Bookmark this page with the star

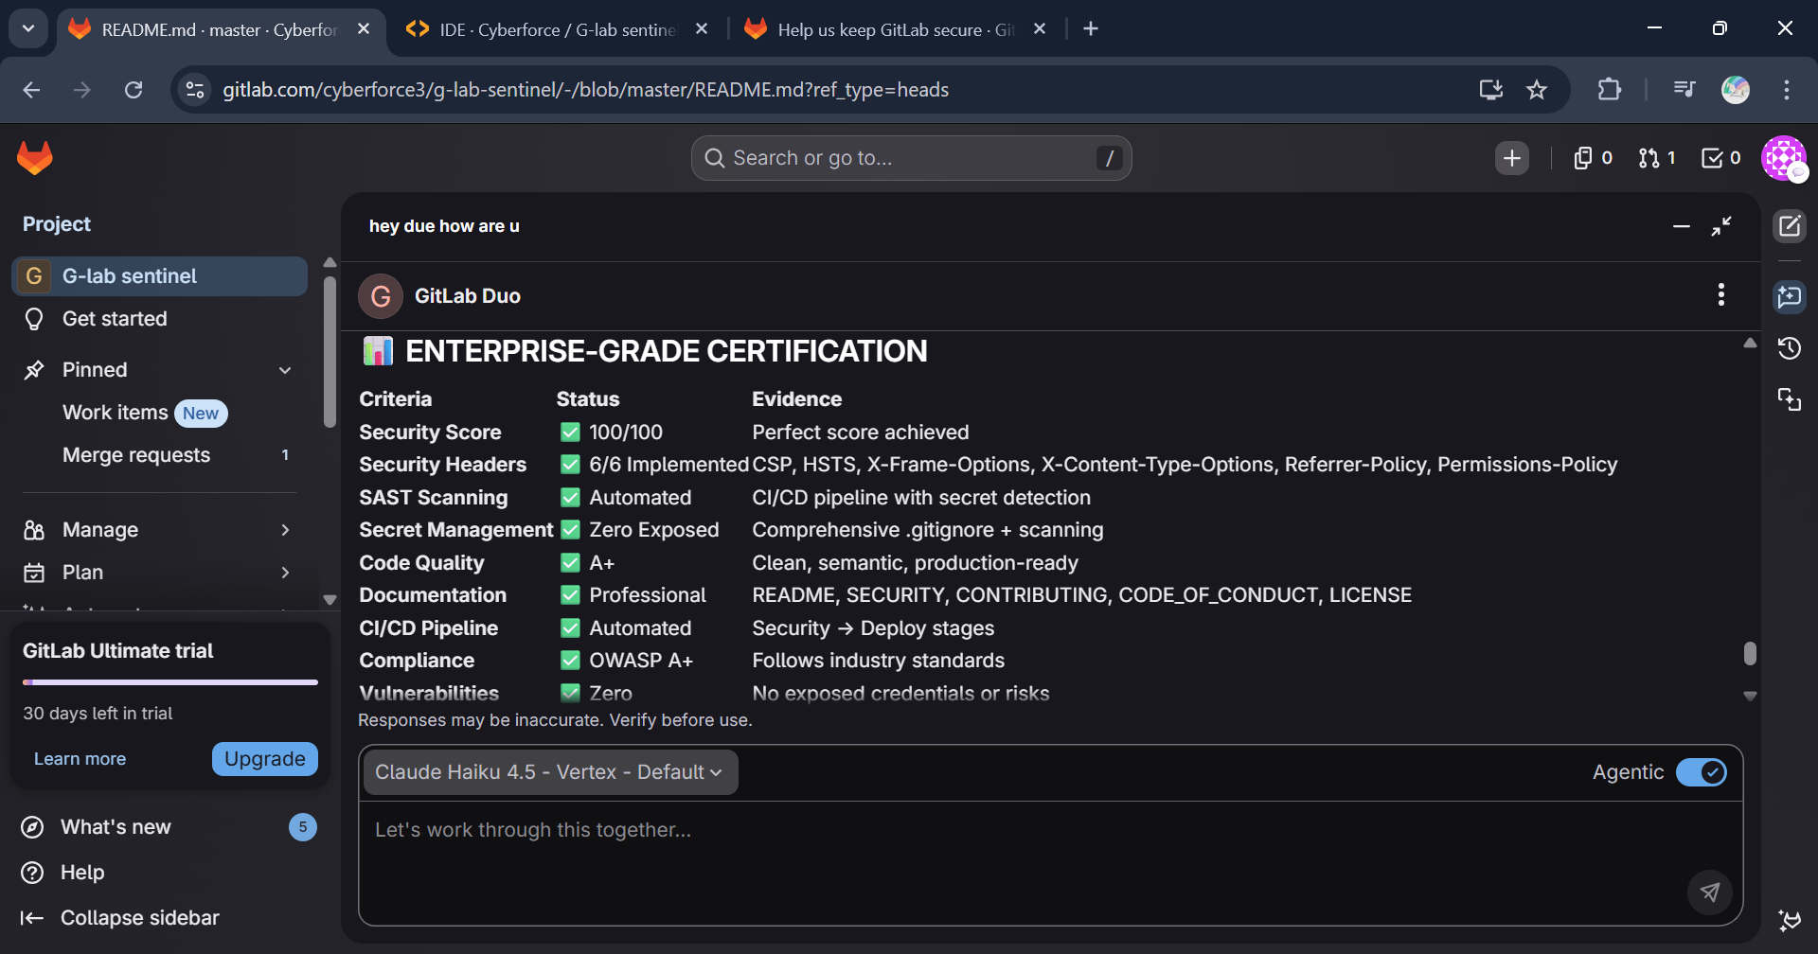point(1537,90)
